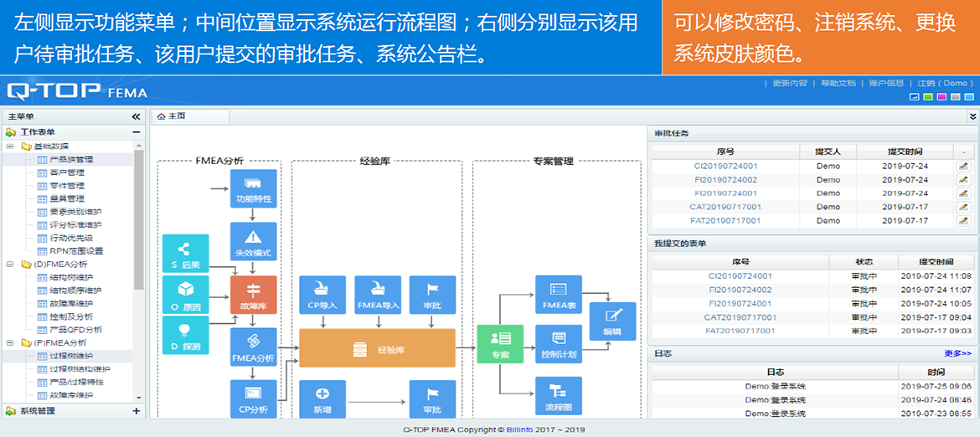980x437 pixels.
Task: Click the 编辑 icon in 专案管理
Action: (612, 321)
